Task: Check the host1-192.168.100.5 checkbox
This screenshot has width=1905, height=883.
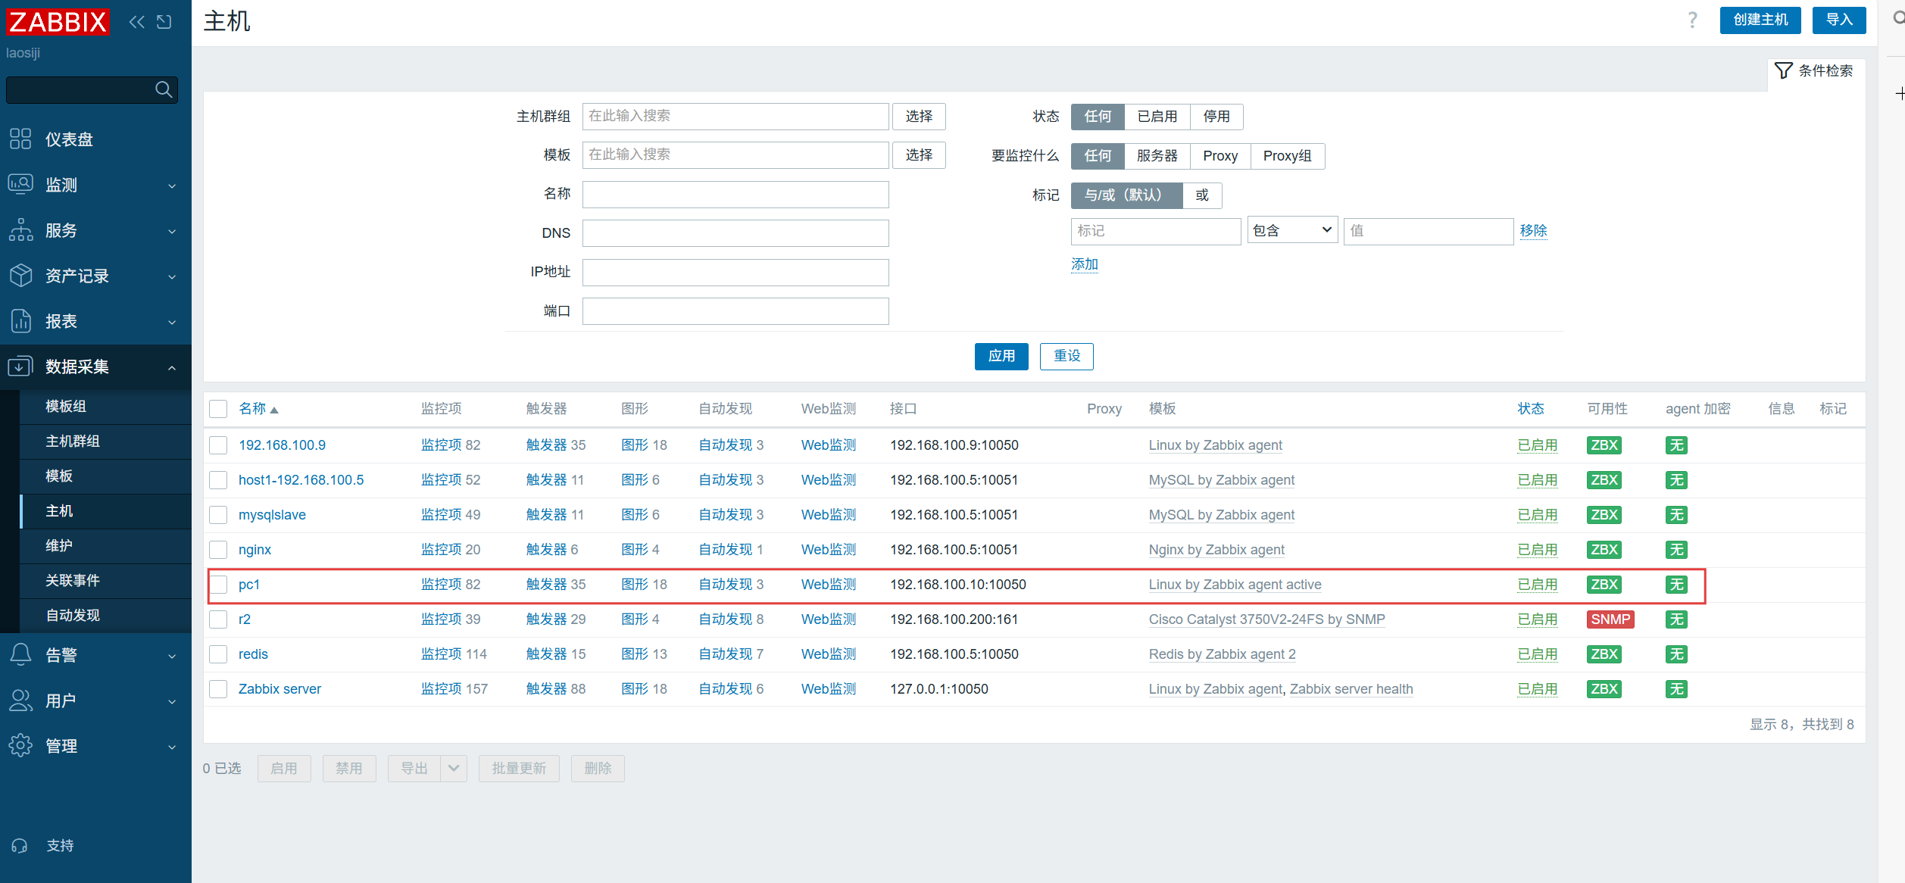Action: pos(218,480)
